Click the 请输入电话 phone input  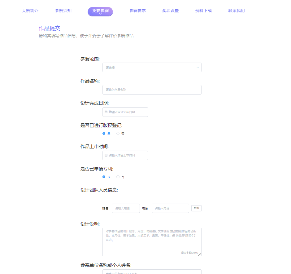[x=170, y=208]
